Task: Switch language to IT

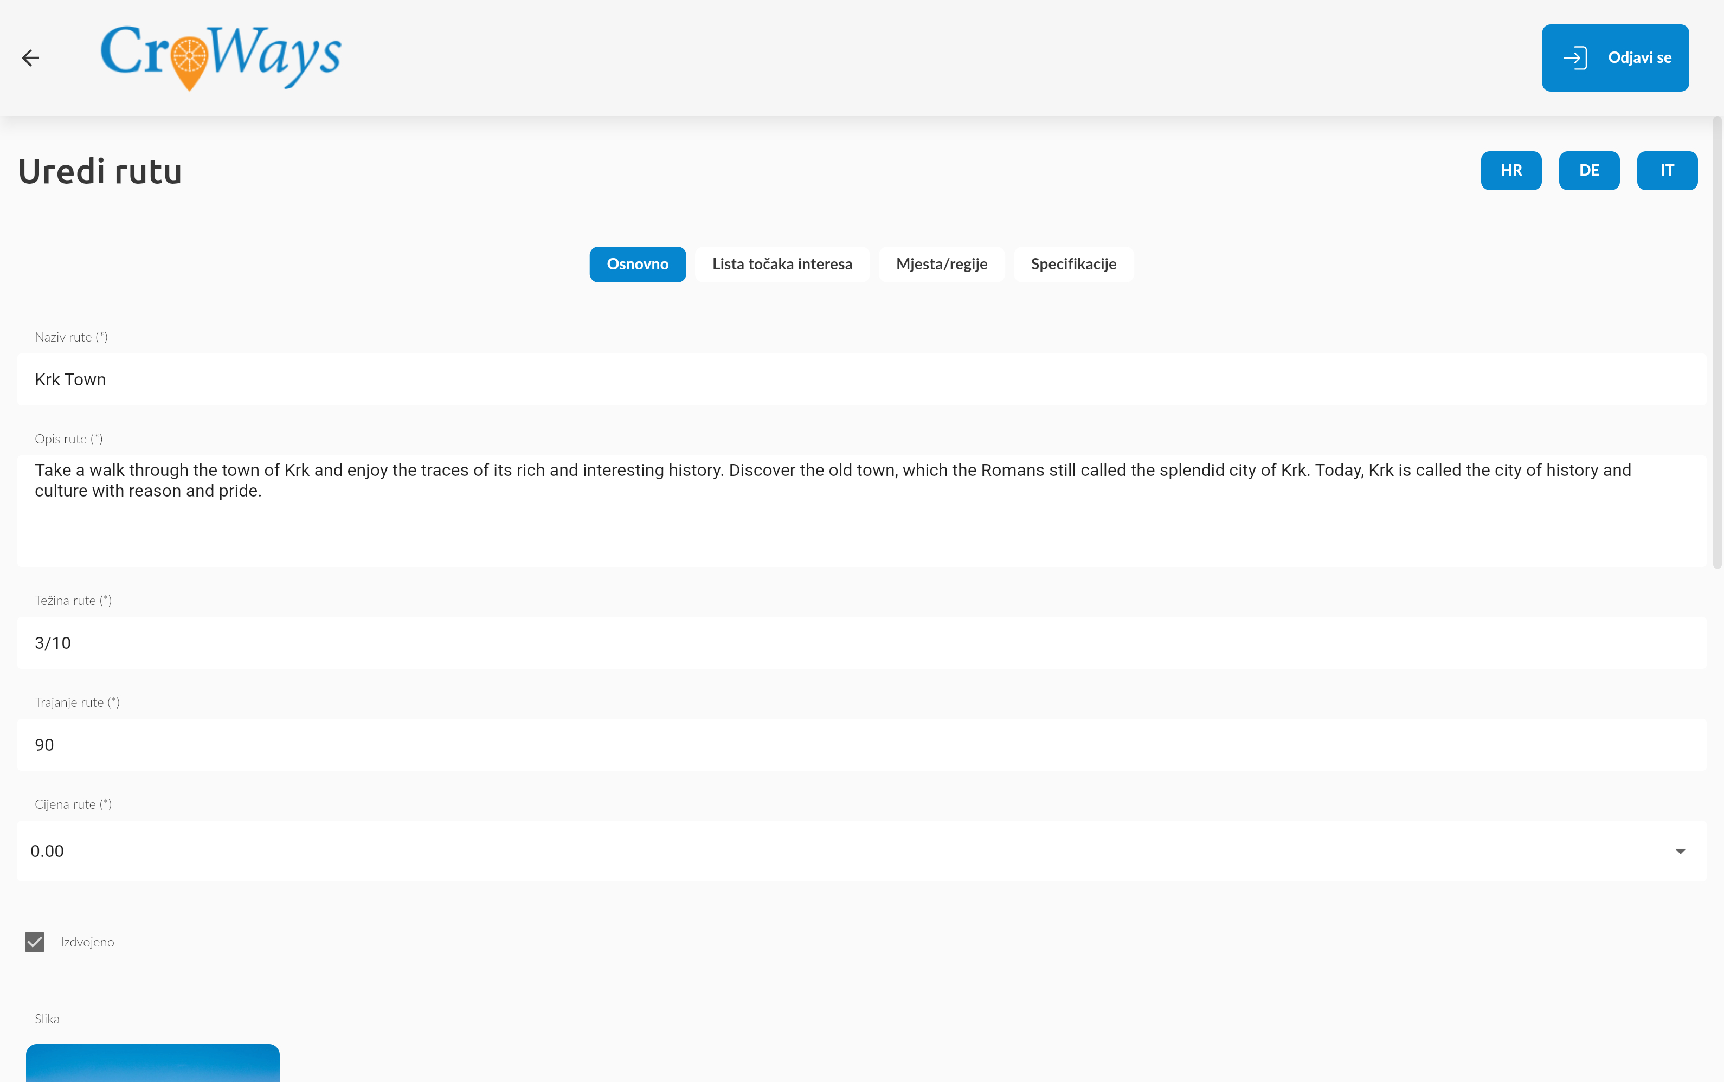Action: [x=1667, y=170]
